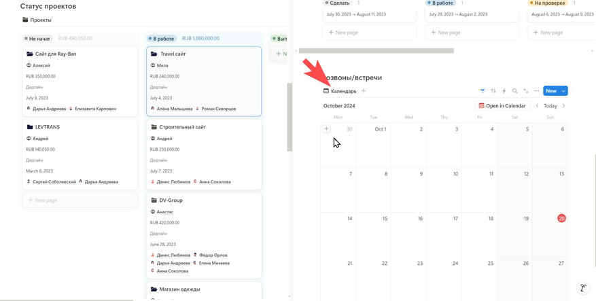Select the highlighted date 20 in calendar

pyautogui.click(x=561, y=218)
